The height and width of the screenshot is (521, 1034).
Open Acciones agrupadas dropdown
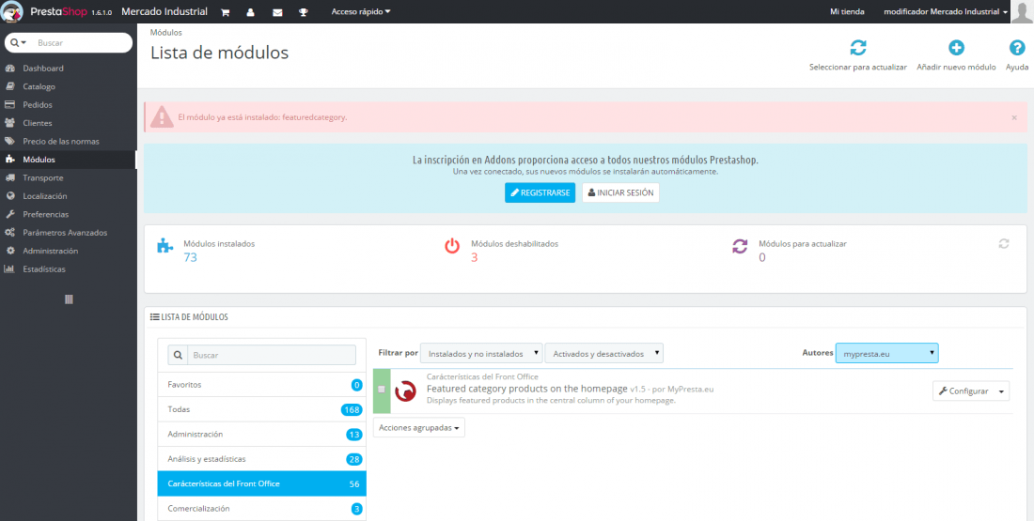point(419,427)
